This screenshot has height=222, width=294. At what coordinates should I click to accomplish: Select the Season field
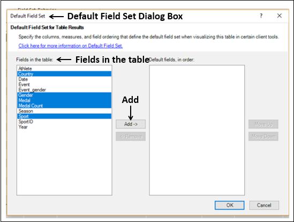[64, 111]
